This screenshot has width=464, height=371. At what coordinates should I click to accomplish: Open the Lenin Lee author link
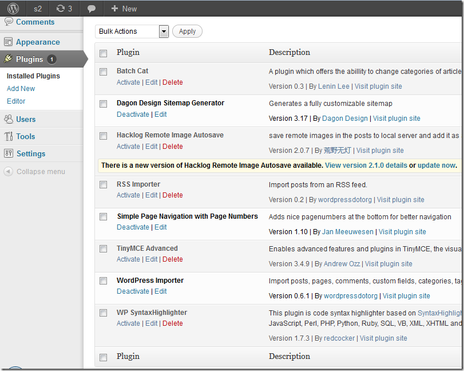334,86
